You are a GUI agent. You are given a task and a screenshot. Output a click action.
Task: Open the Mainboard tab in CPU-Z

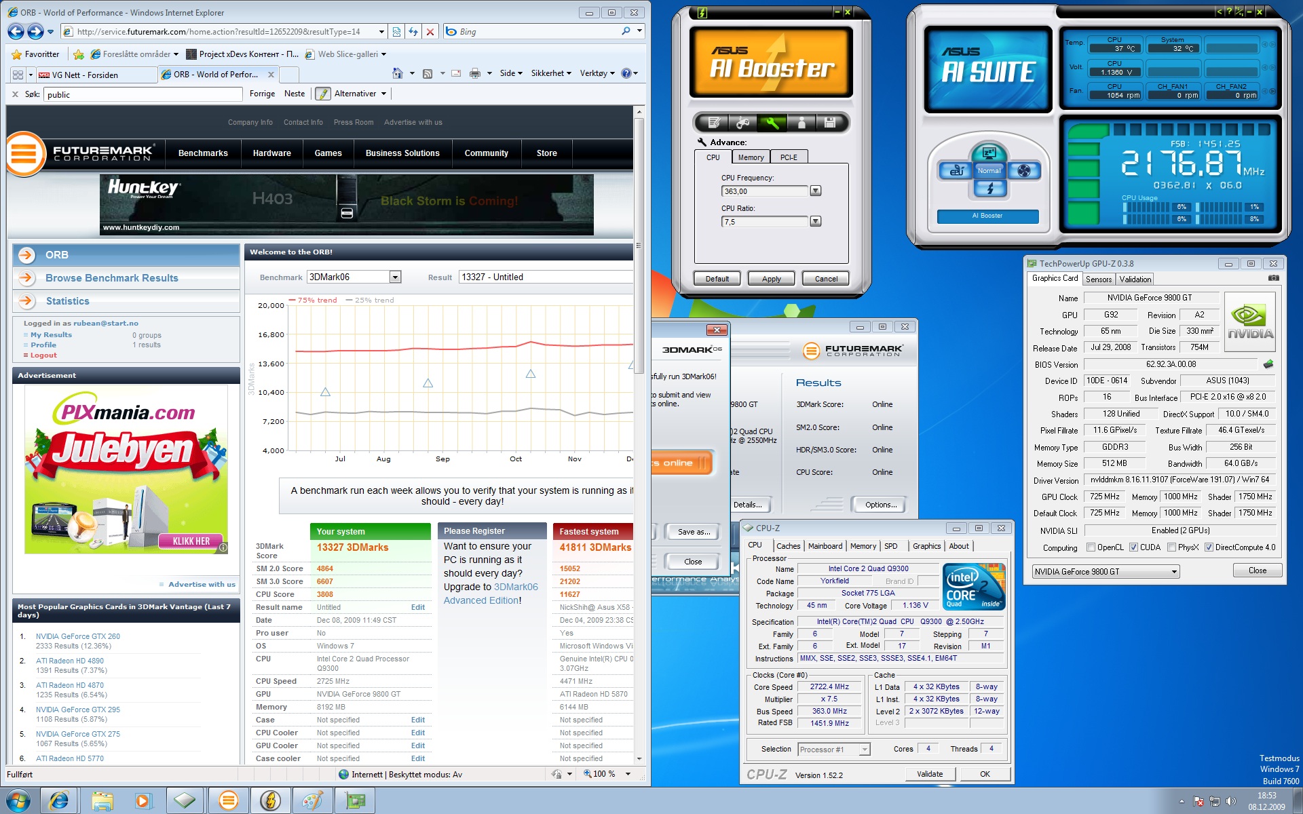[825, 546]
